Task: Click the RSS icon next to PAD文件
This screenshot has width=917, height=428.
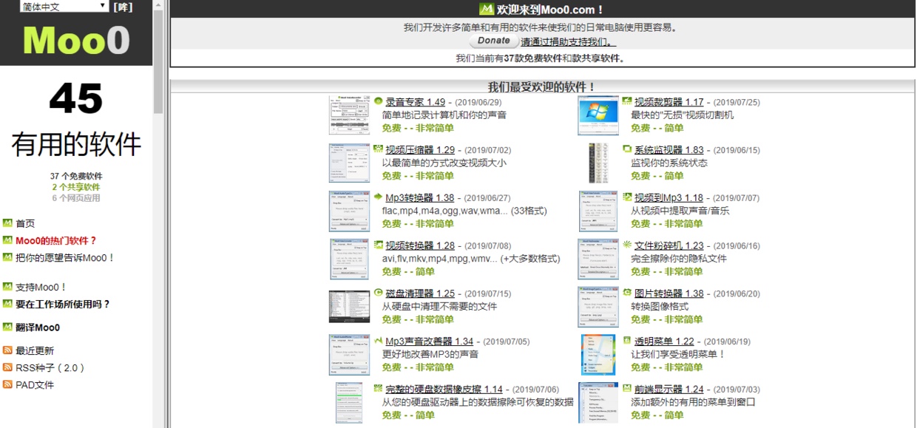Action: tap(7, 384)
